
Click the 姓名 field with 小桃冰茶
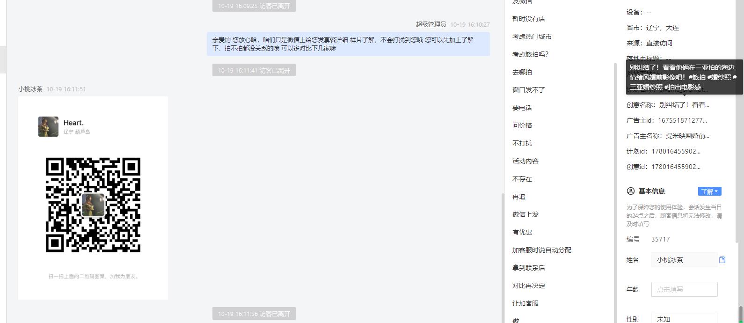coord(684,260)
